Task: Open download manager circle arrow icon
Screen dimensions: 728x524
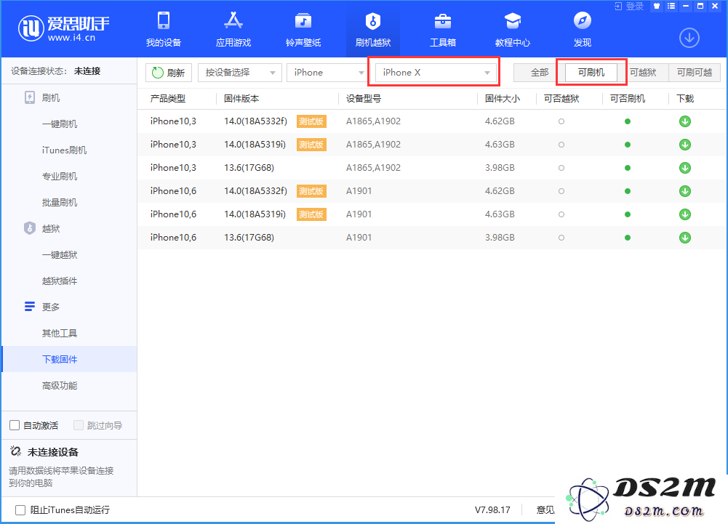Action: [x=689, y=38]
